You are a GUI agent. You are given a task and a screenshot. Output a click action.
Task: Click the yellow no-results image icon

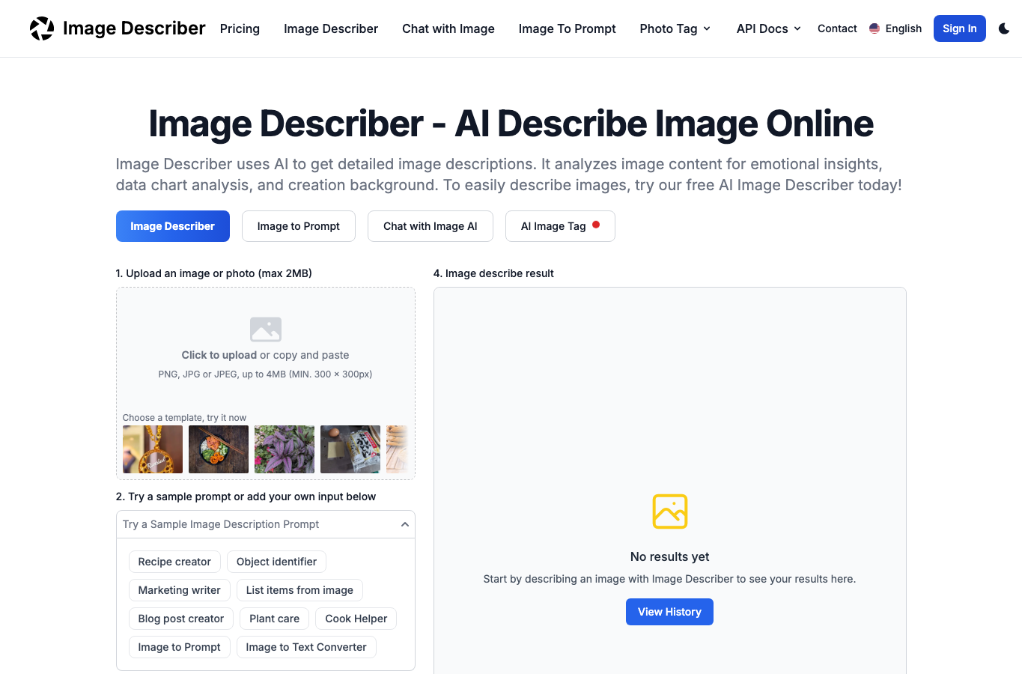pos(670,511)
